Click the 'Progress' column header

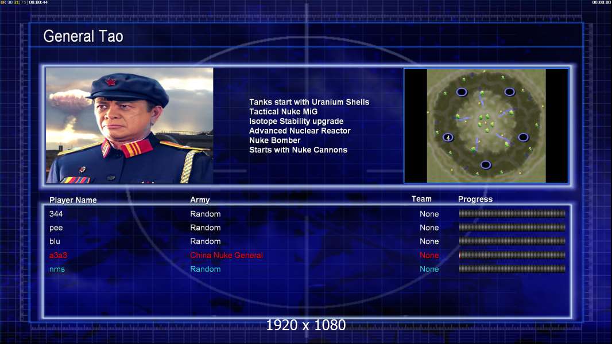[x=475, y=200]
